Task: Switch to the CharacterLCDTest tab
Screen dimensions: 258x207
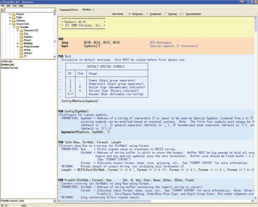Action: coord(69,10)
